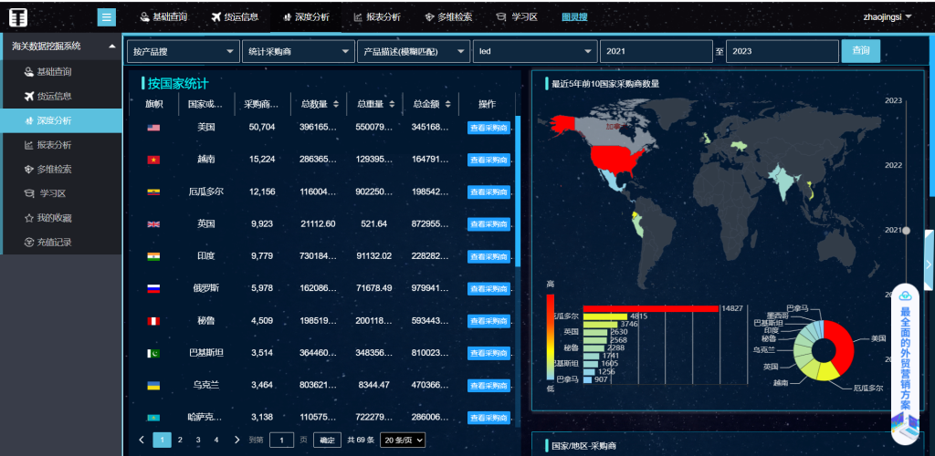
Task: Click the app logo in top-left corner
Action: tap(18, 17)
